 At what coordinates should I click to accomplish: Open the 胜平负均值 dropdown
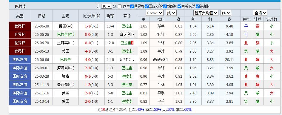tap(206, 13)
